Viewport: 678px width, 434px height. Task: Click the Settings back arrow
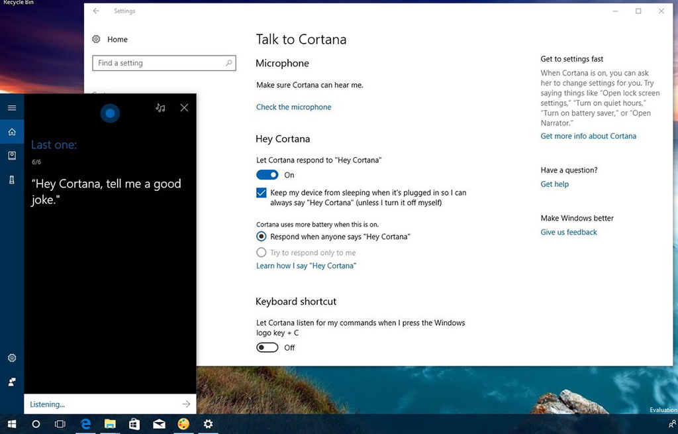coord(96,11)
